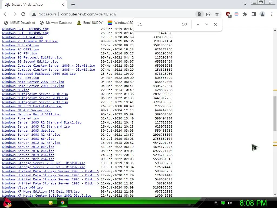Download Windows_Server_2019_x64.iso

(28, 155)
